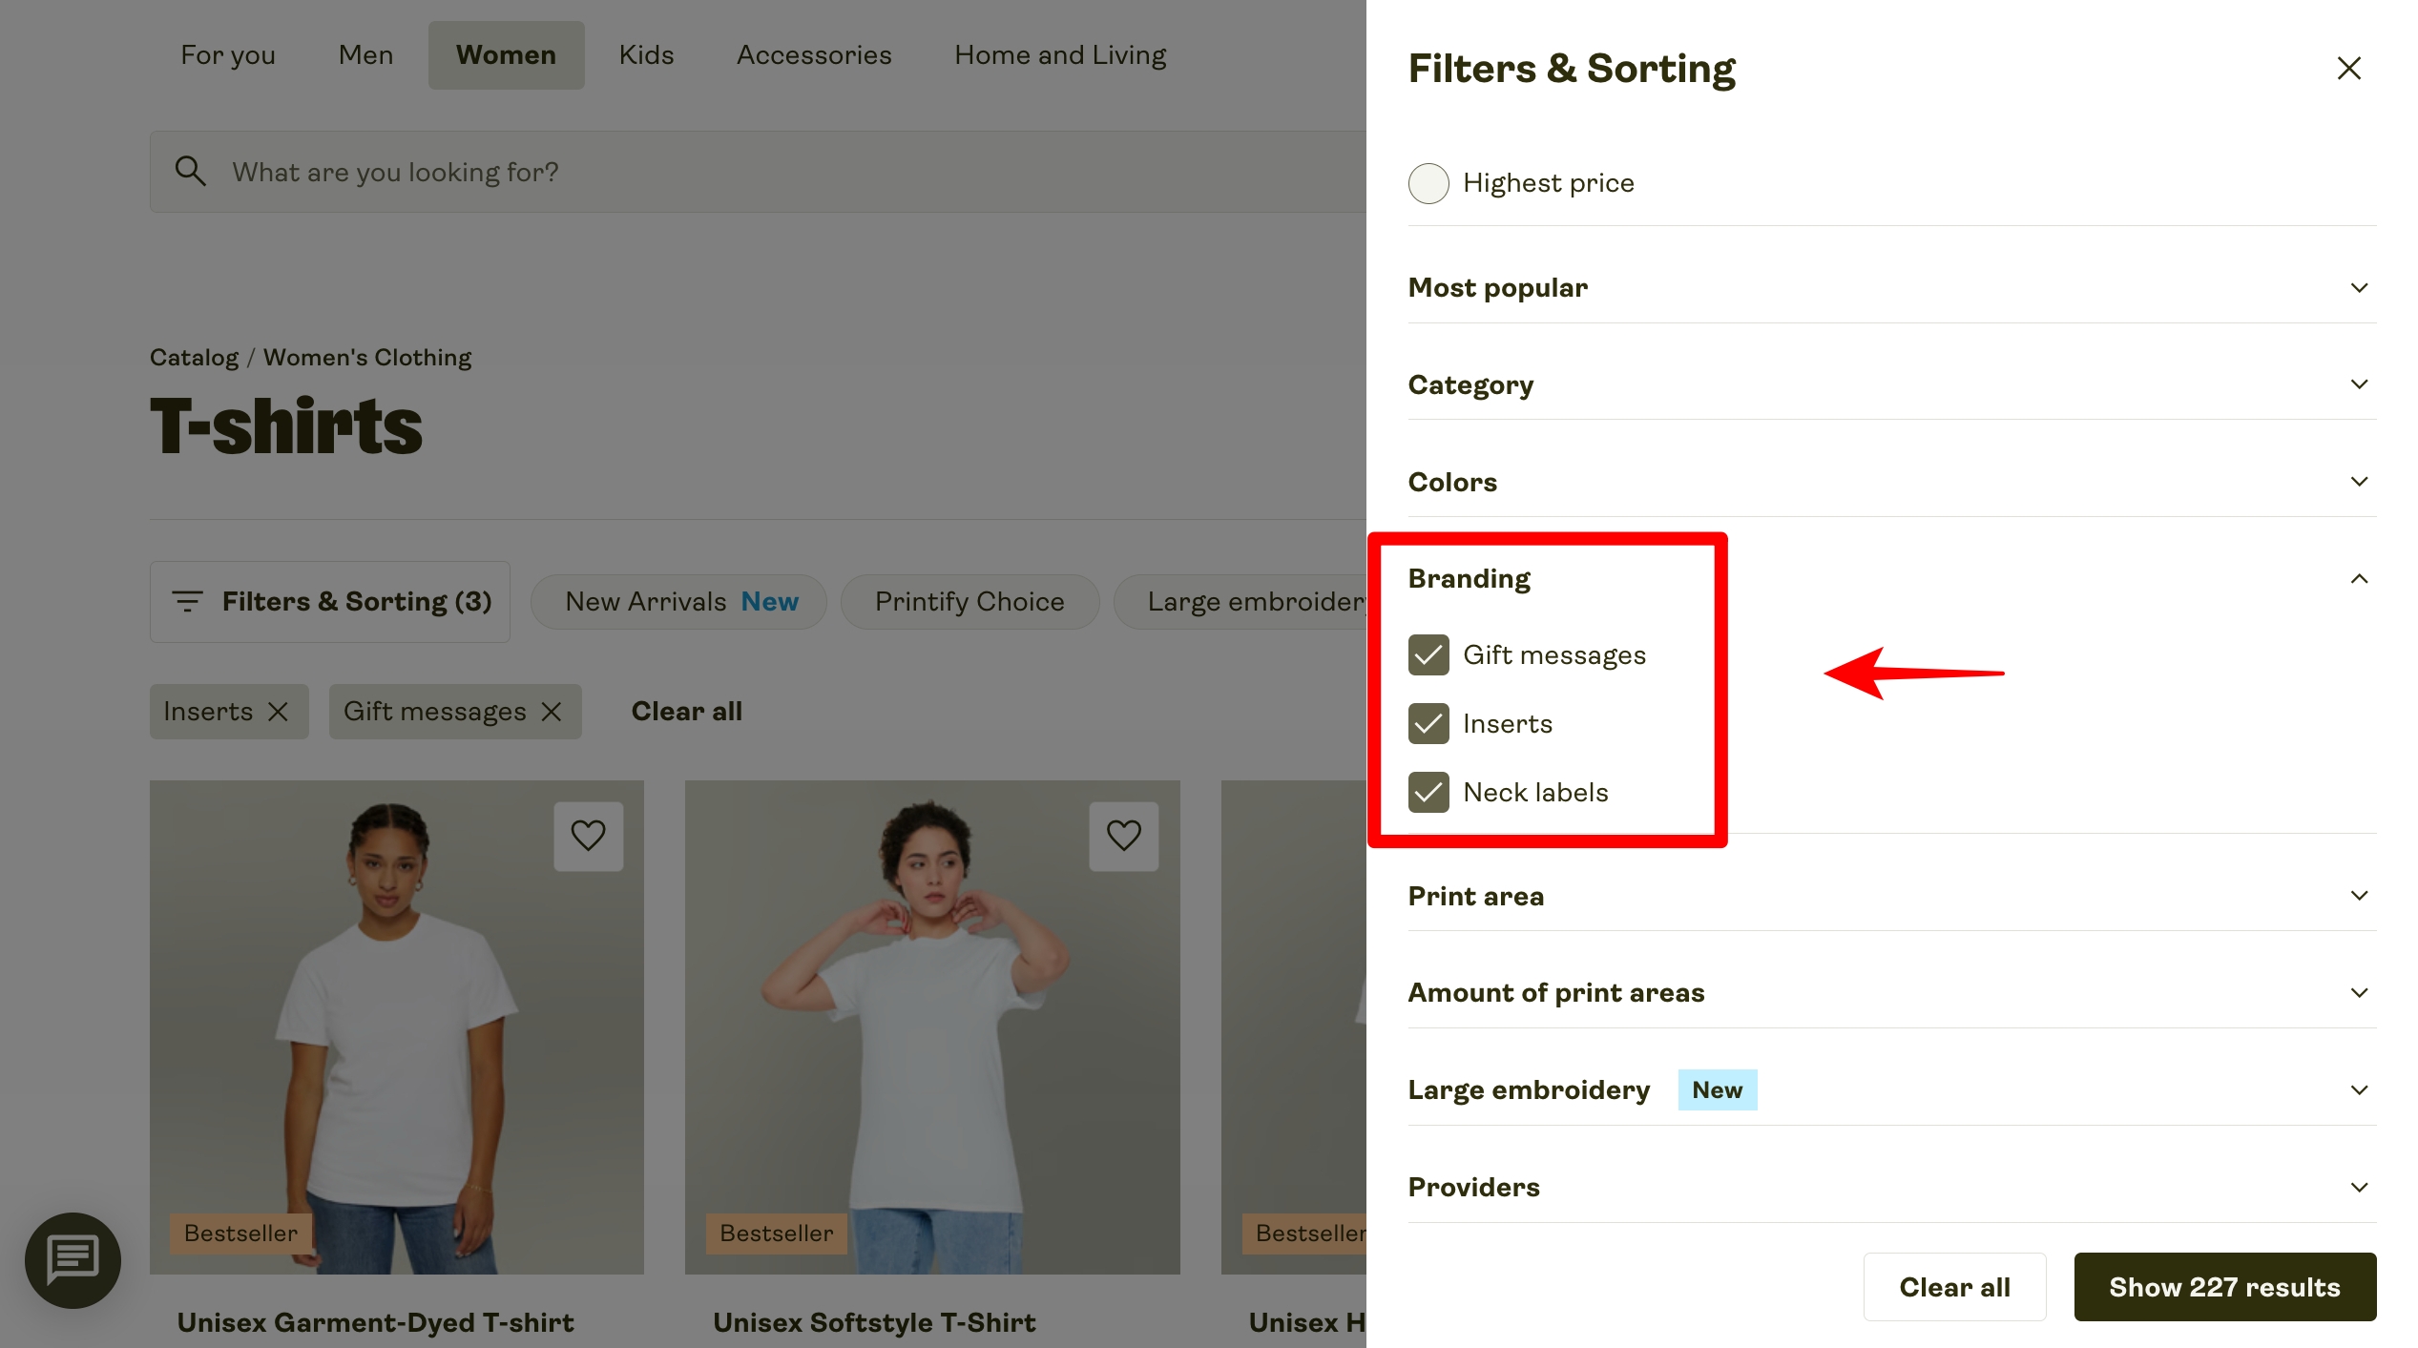Open the Home and Living tab
Viewport: 2418px width, 1348px height.
point(1060,55)
